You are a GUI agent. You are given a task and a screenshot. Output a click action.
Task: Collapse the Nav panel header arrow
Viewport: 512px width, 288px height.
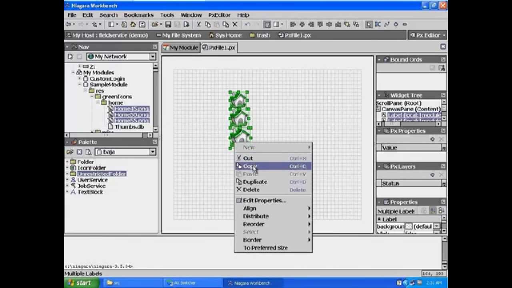point(68,47)
